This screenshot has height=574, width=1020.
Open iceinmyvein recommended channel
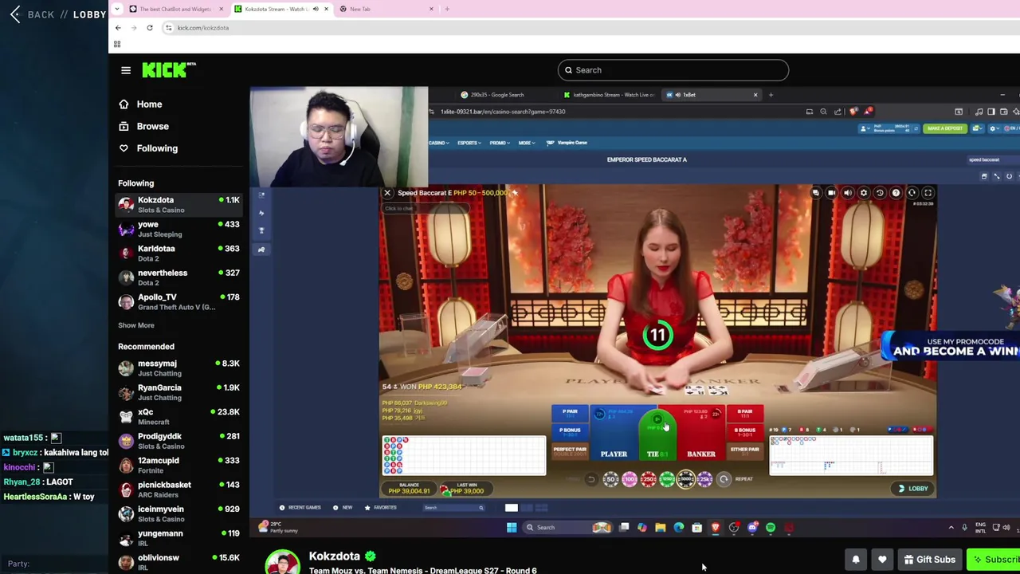point(178,514)
